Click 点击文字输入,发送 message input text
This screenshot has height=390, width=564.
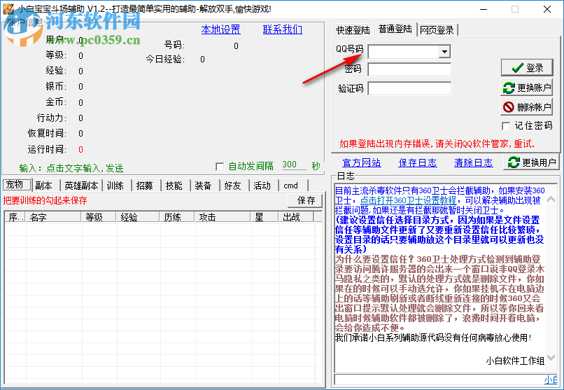85,168
